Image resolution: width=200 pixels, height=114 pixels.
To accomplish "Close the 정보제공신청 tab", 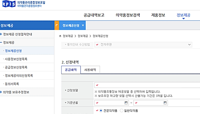I will [83, 25].
